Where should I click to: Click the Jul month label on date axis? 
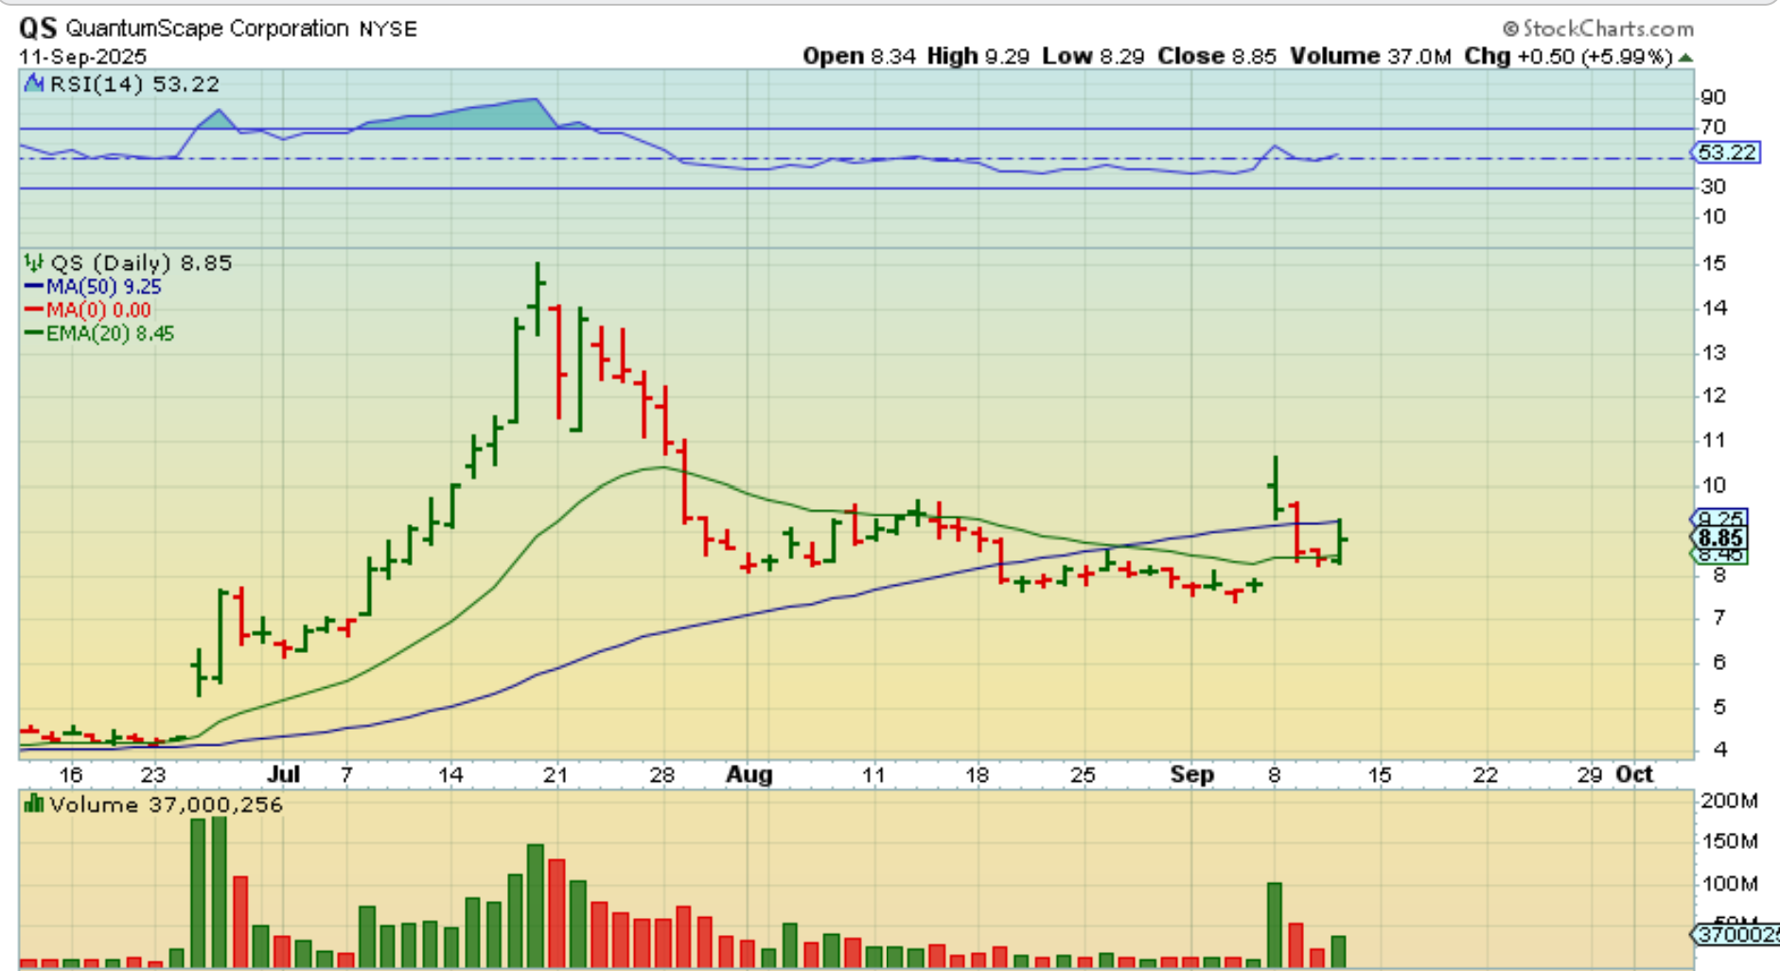pyautogui.click(x=283, y=775)
